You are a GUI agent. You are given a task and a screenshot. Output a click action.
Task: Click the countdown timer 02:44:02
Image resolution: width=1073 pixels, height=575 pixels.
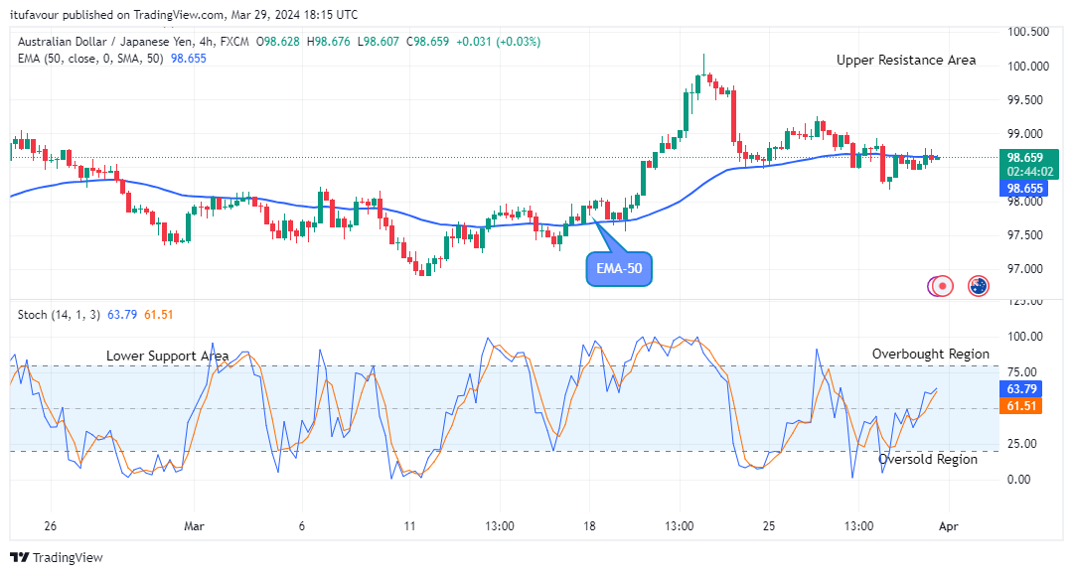pos(1030,172)
